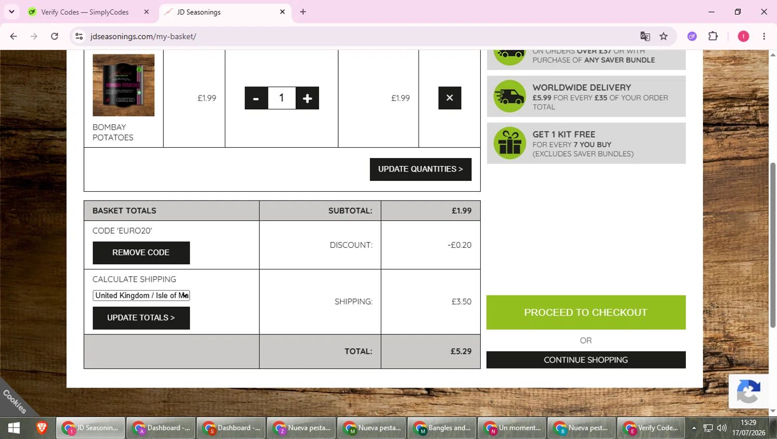Image resolution: width=777 pixels, height=439 pixels.
Task: Click the reCAPTCHA badge
Action: click(x=748, y=391)
